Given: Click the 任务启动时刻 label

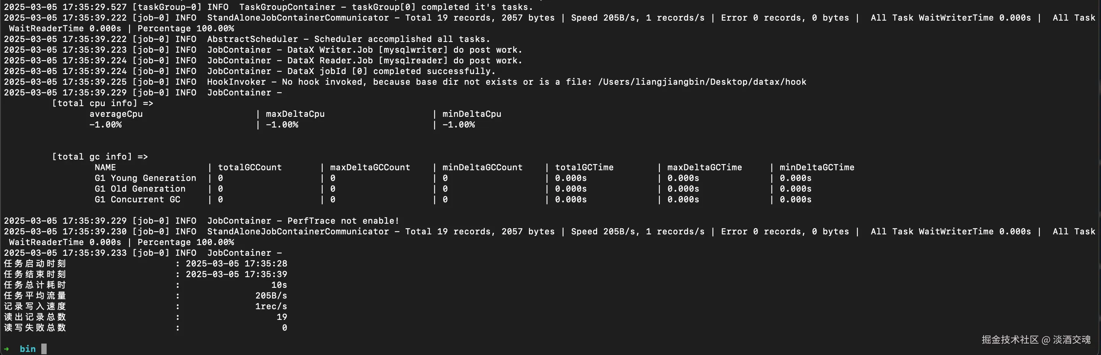Looking at the screenshot, I should (x=35, y=263).
